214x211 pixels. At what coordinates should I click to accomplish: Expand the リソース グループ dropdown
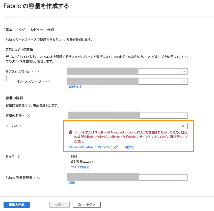(184, 82)
